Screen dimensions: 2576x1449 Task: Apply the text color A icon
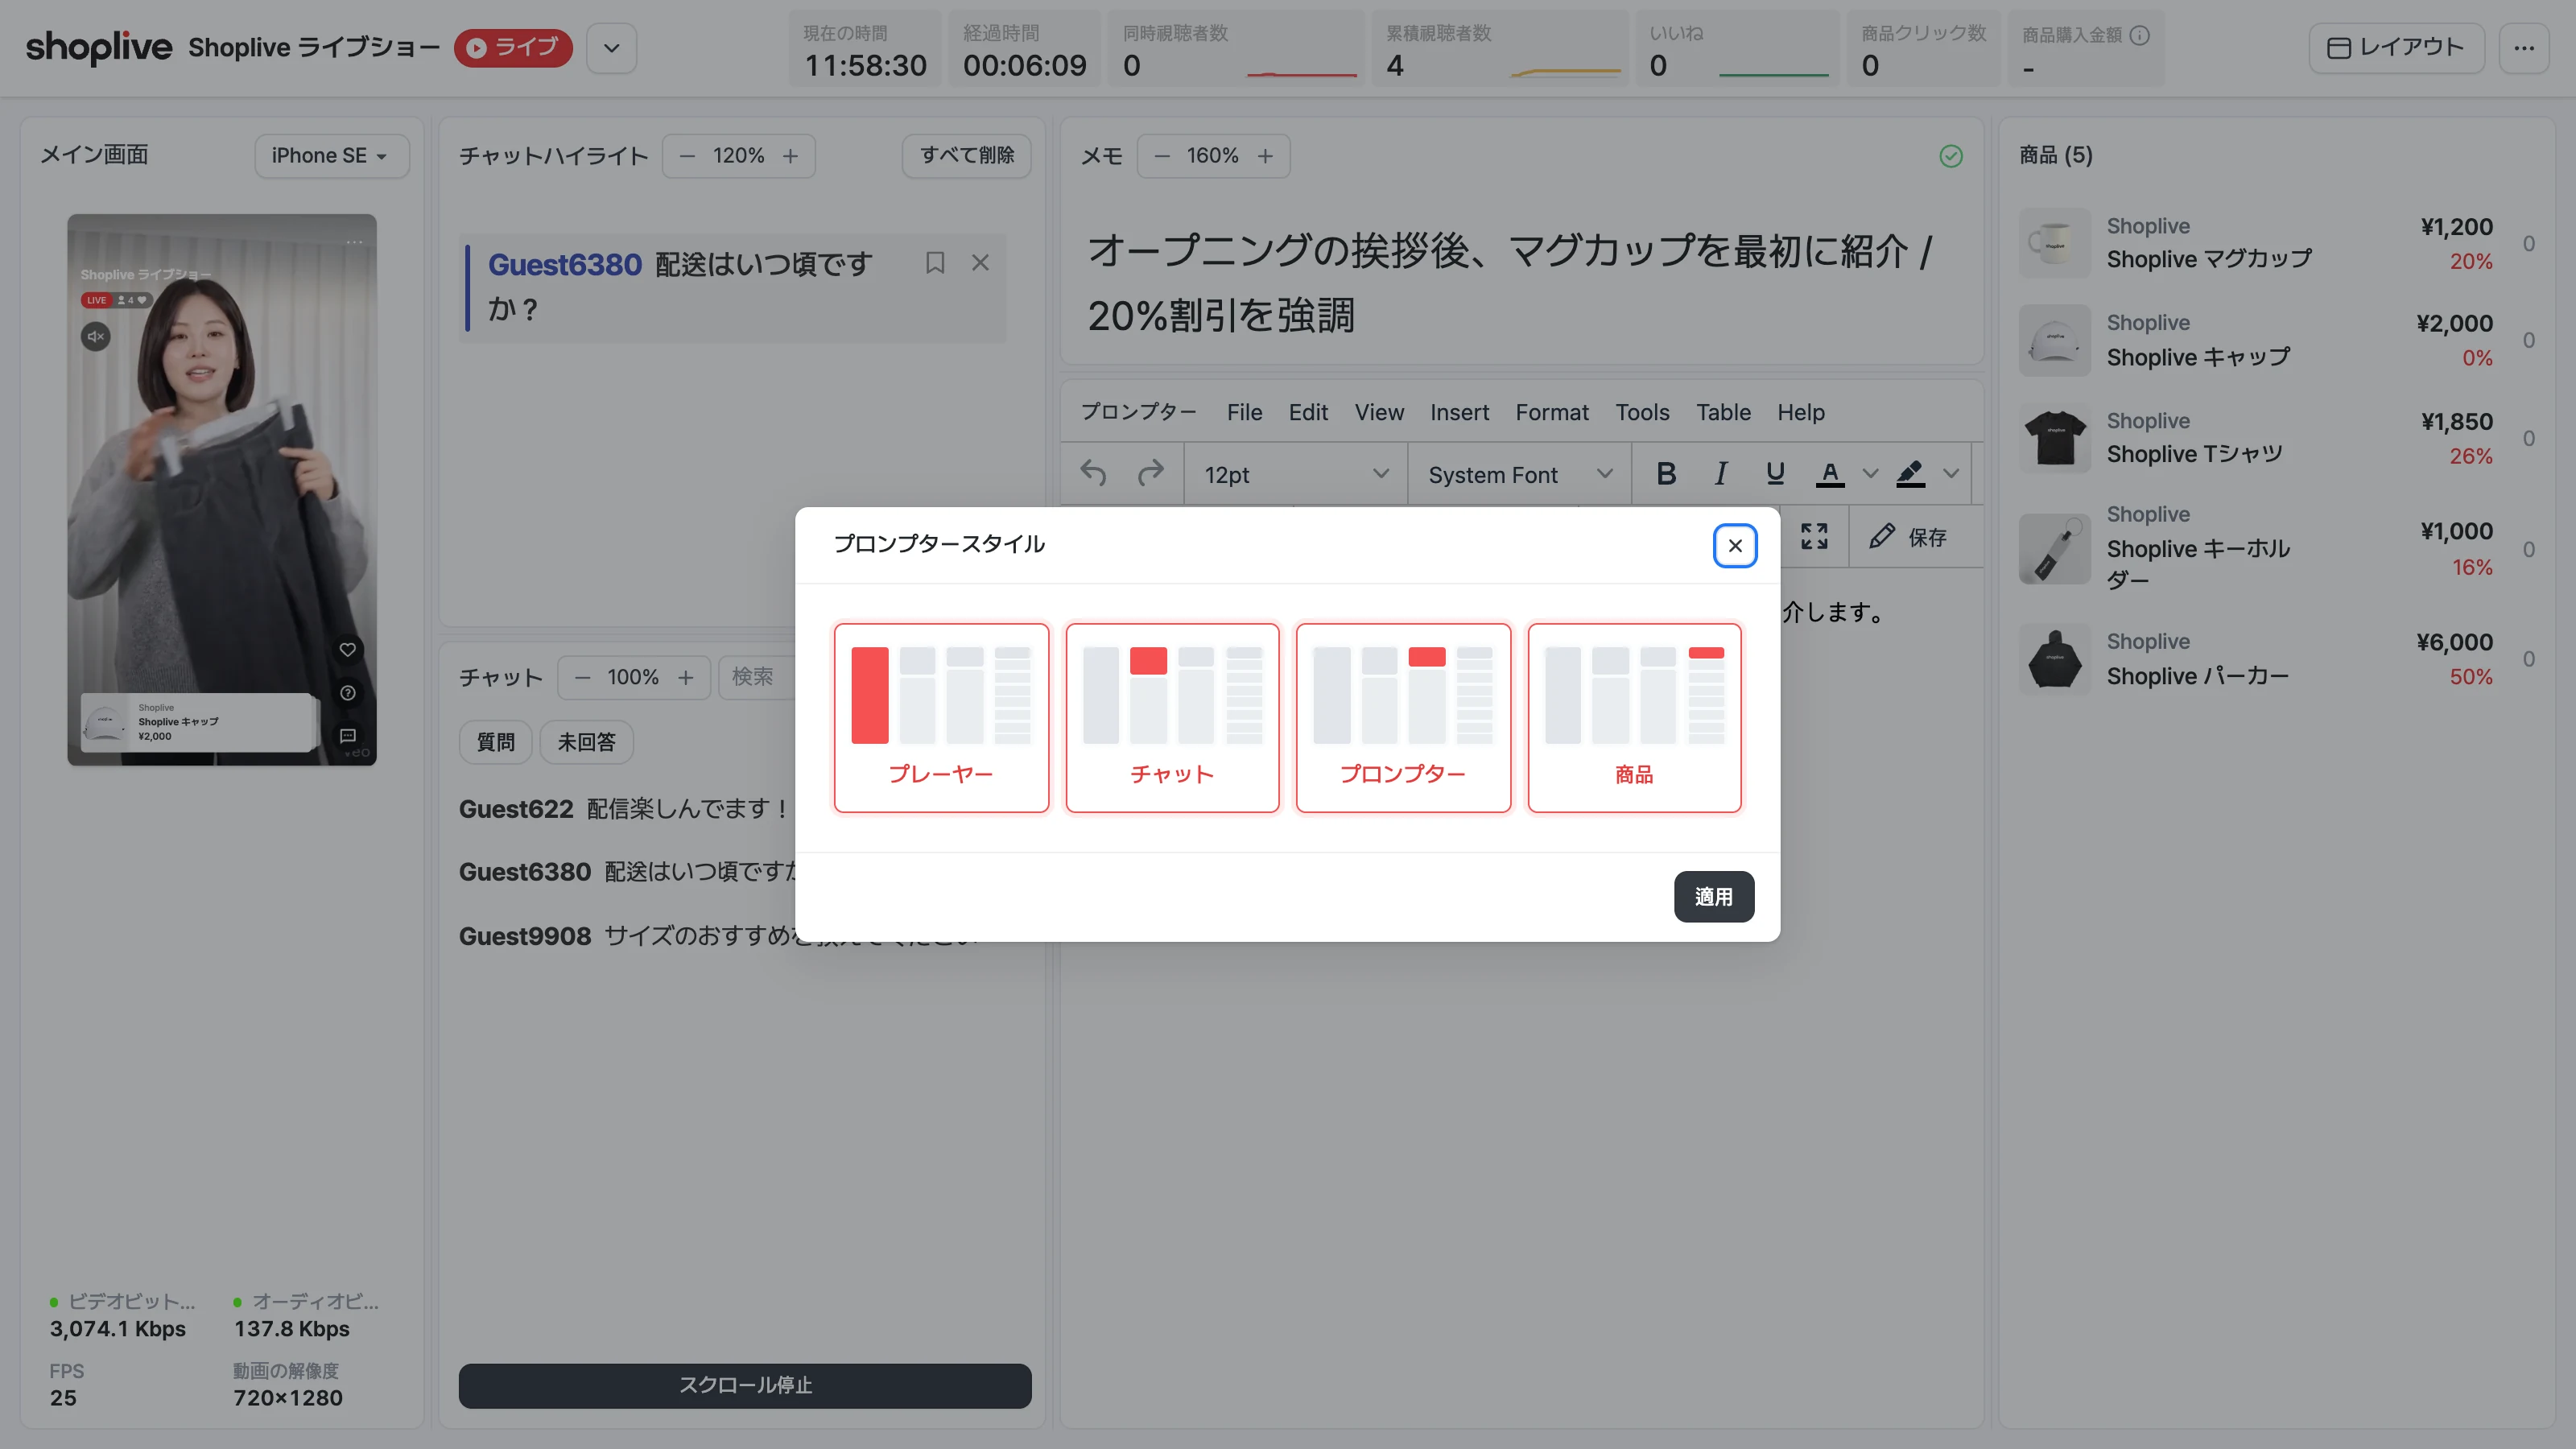coord(1829,474)
